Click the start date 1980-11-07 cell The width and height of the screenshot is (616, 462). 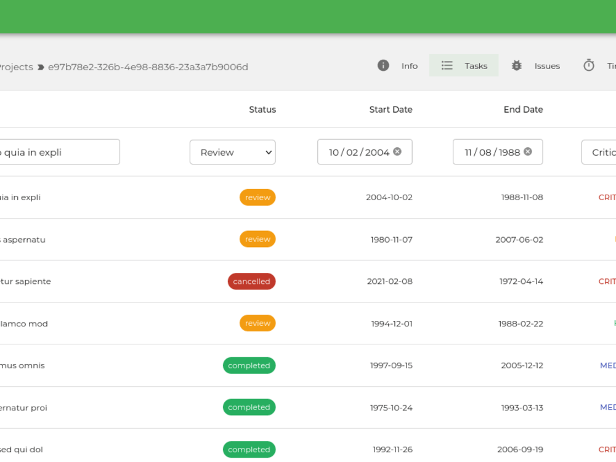coord(392,240)
